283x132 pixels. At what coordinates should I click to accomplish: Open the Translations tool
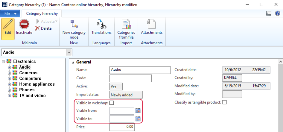pos(102,24)
